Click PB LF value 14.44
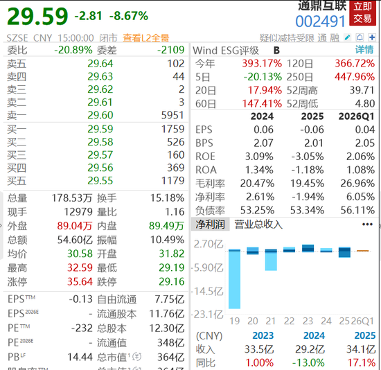The width and height of the screenshot is (381, 370). (x=80, y=357)
